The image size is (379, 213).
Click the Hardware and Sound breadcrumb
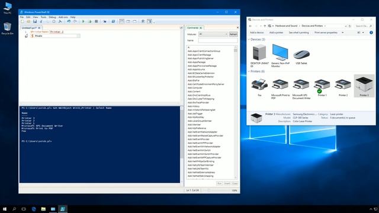286,26
